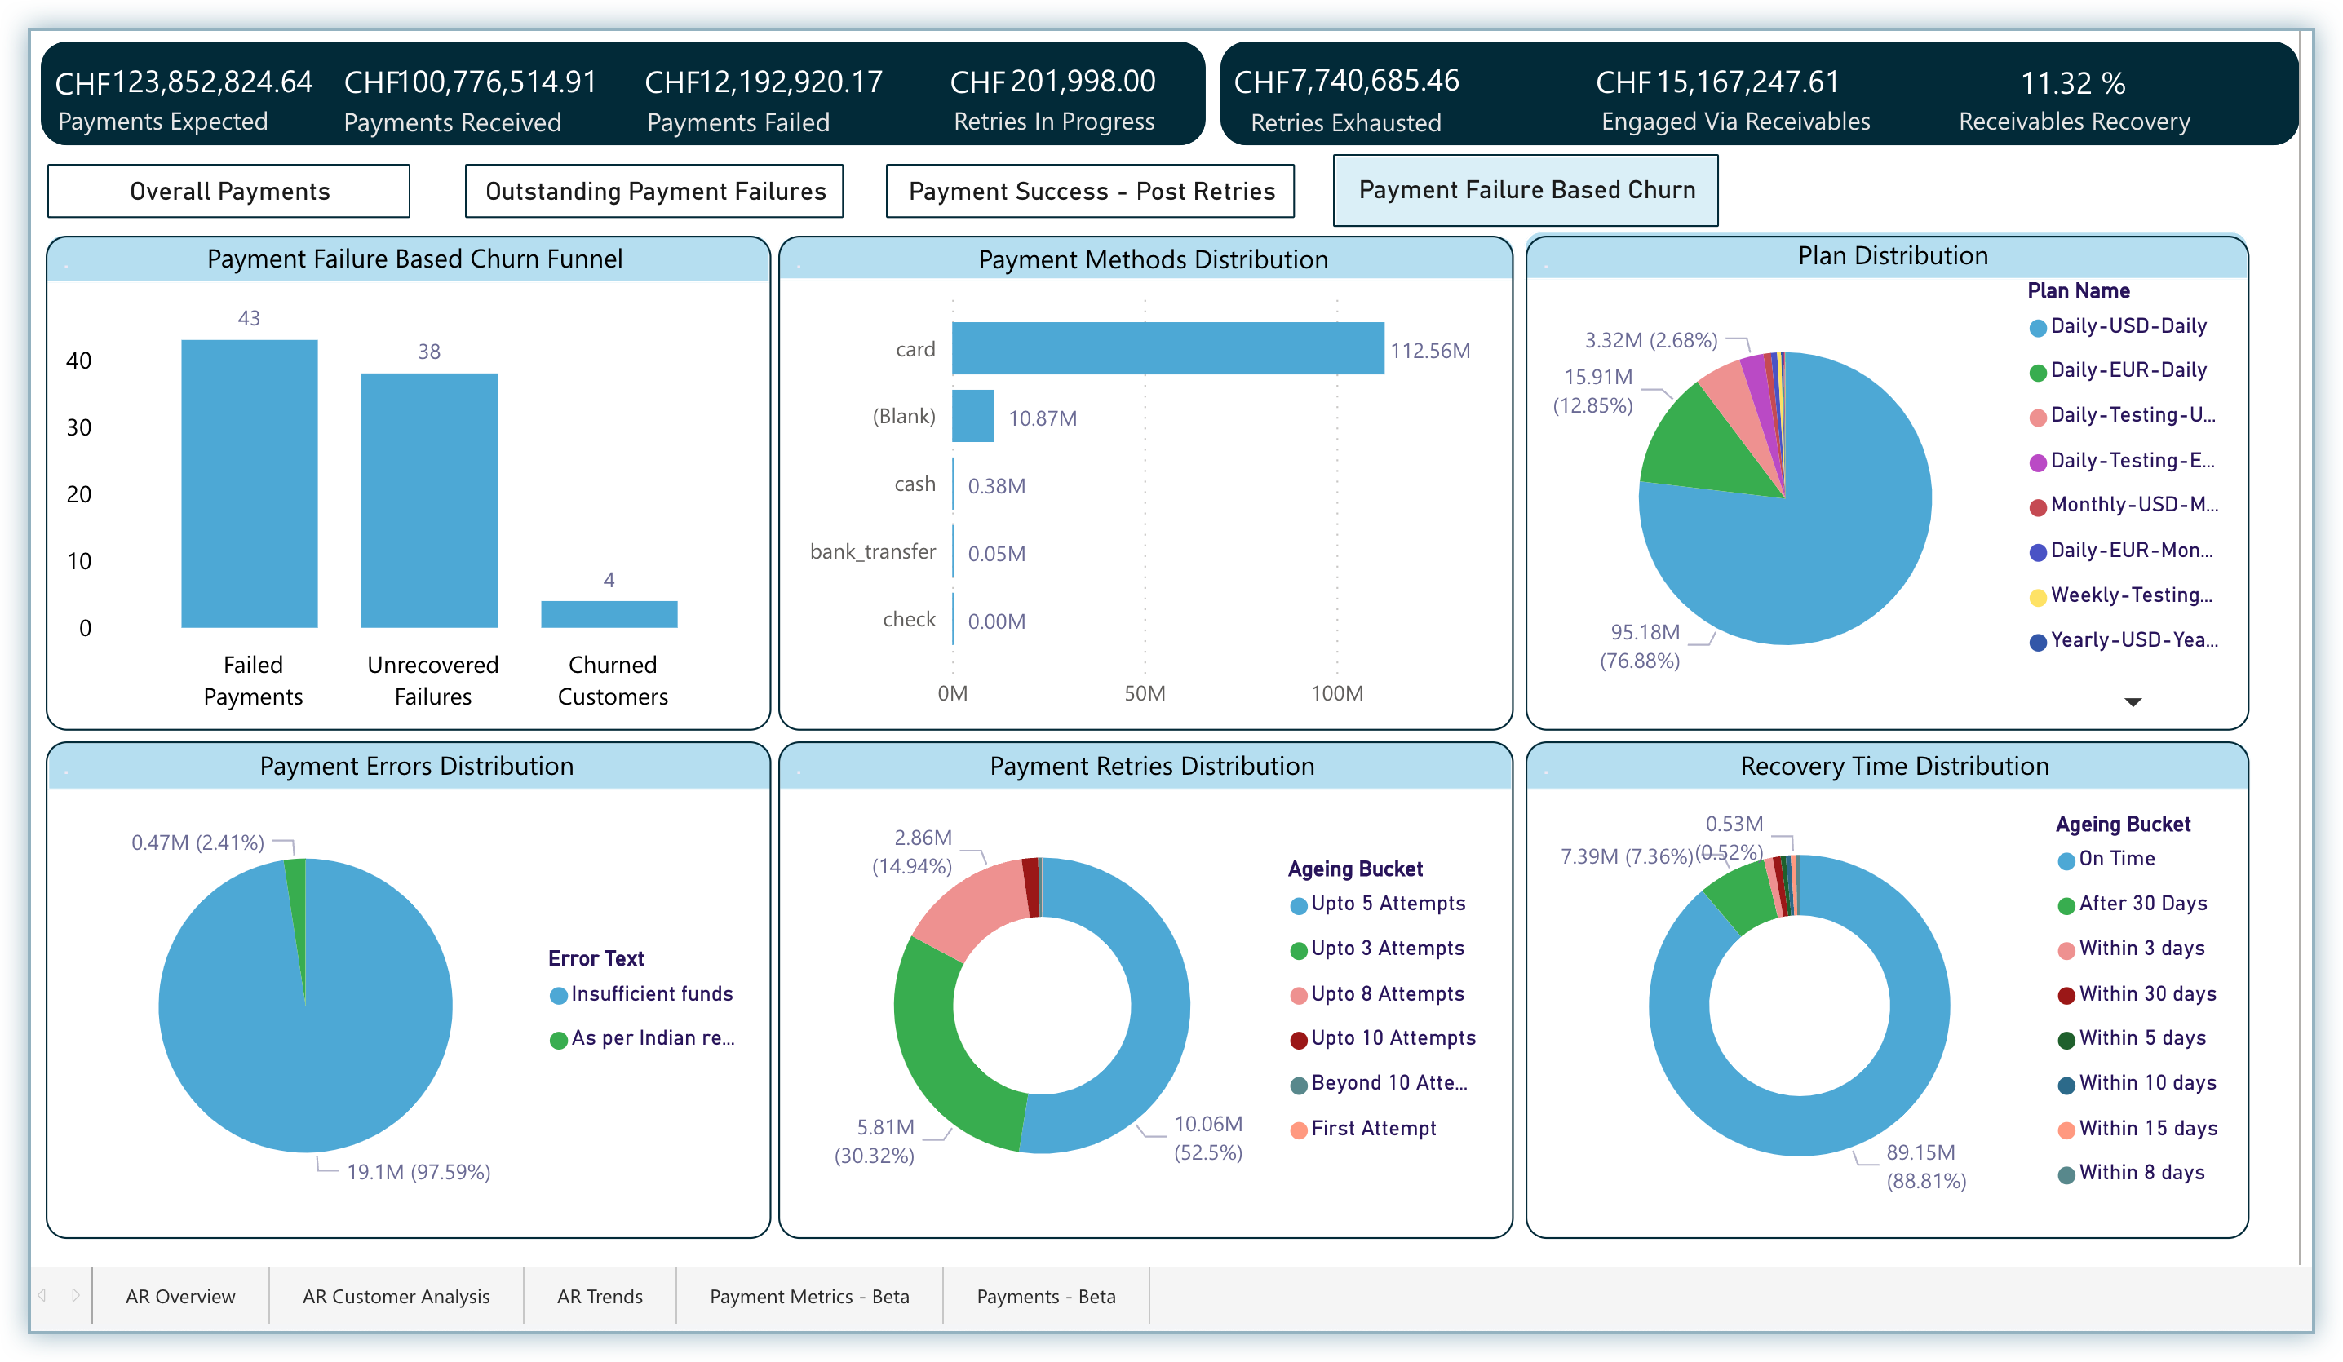Click Receivables Recovery percentage

[2073, 84]
